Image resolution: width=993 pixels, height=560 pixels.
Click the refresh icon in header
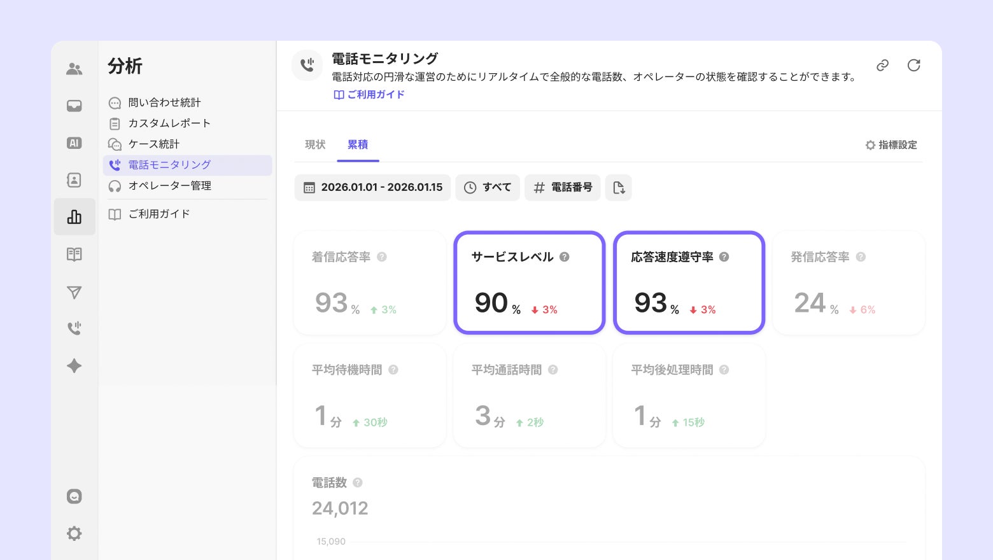click(x=913, y=66)
